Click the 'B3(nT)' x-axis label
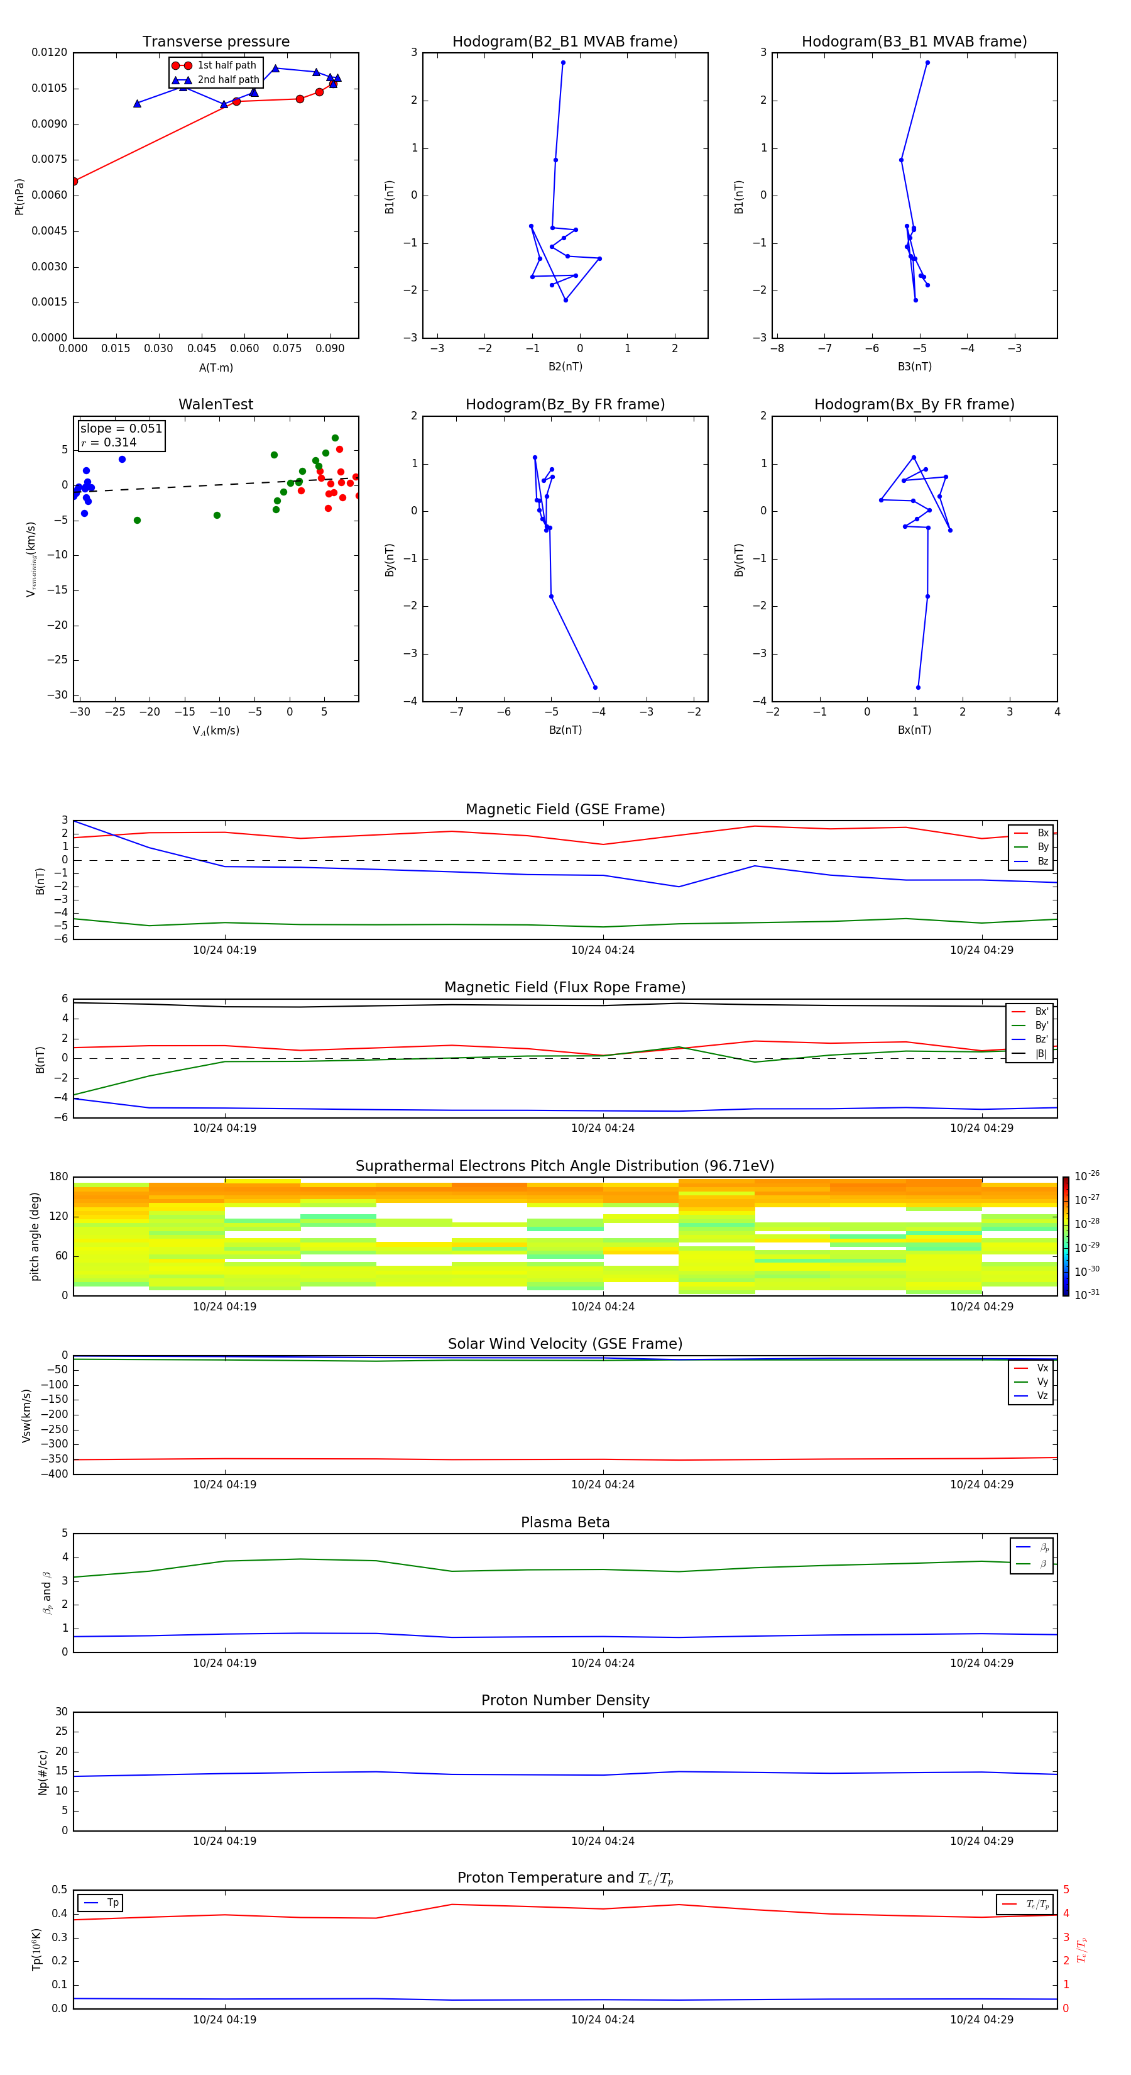The width and height of the screenshot is (1131, 2075). (914, 367)
